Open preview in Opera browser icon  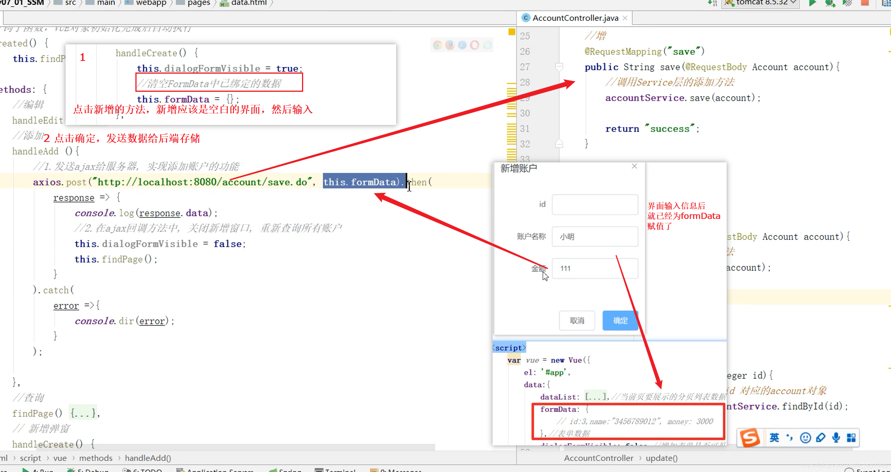[474, 45]
